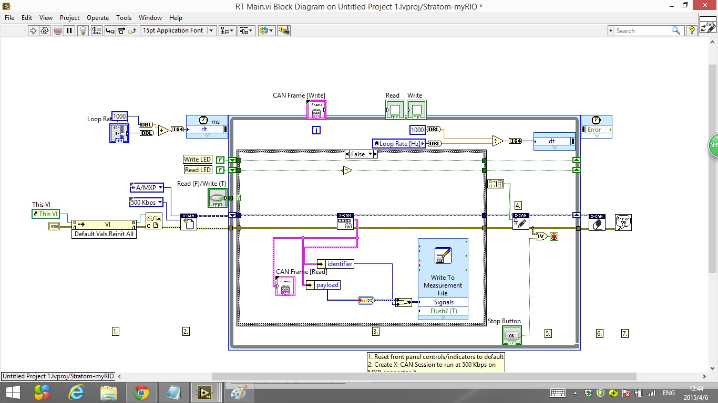The width and height of the screenshot is (718, 403).
Task: Click the horizontal scrollbar thumb
Action: tap(424, 376)
